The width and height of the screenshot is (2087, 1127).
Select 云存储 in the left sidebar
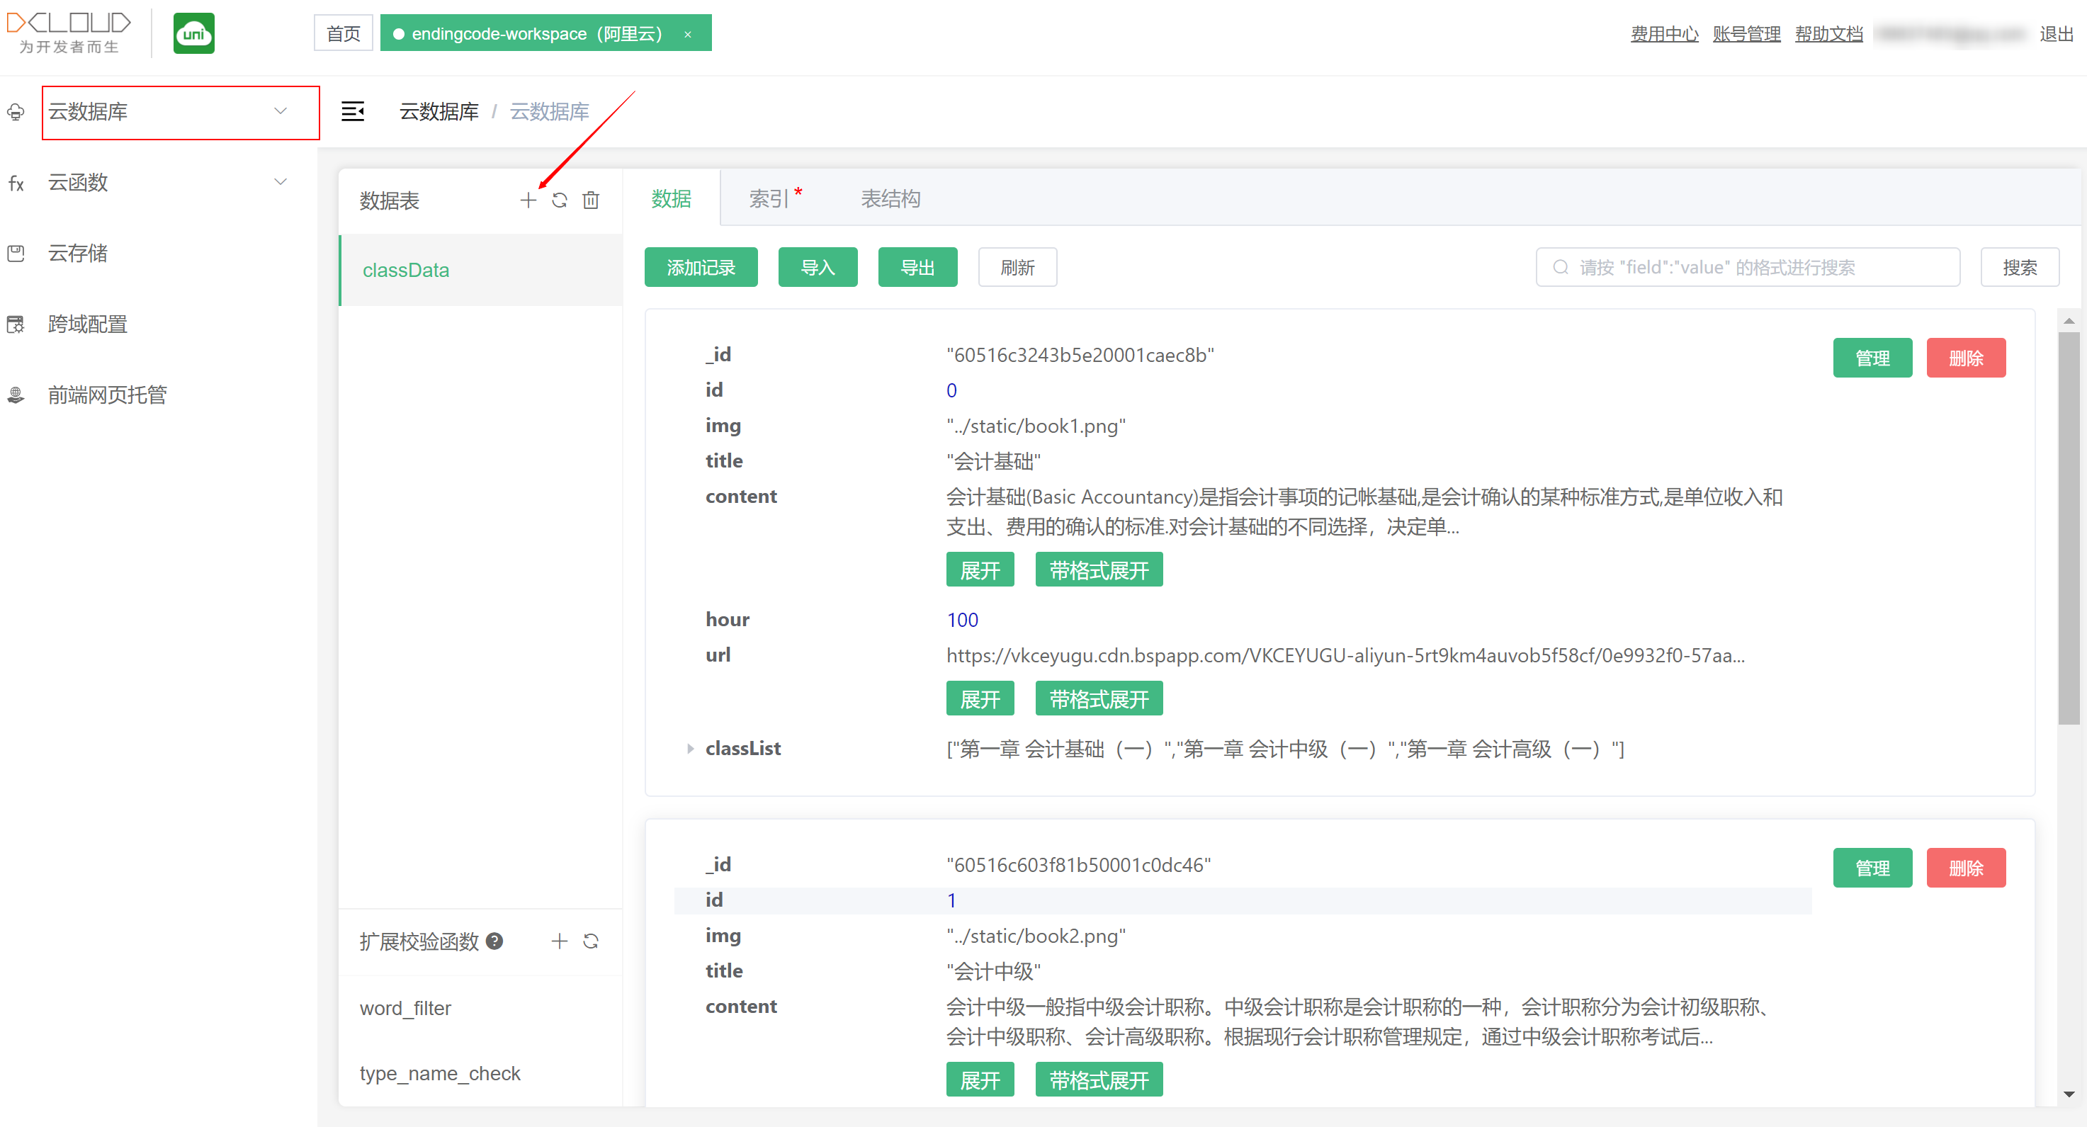point(78,253)
